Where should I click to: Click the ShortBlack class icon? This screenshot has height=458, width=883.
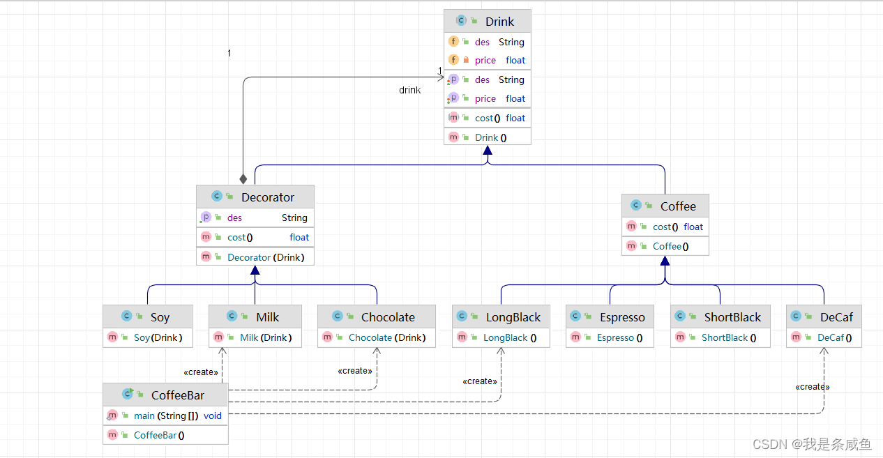point(681,316)
